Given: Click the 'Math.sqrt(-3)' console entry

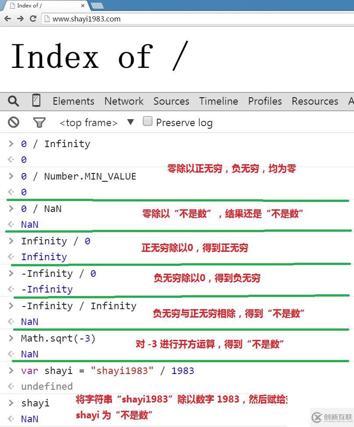Looking at the screenshot, I should click(x=58, y=339).
